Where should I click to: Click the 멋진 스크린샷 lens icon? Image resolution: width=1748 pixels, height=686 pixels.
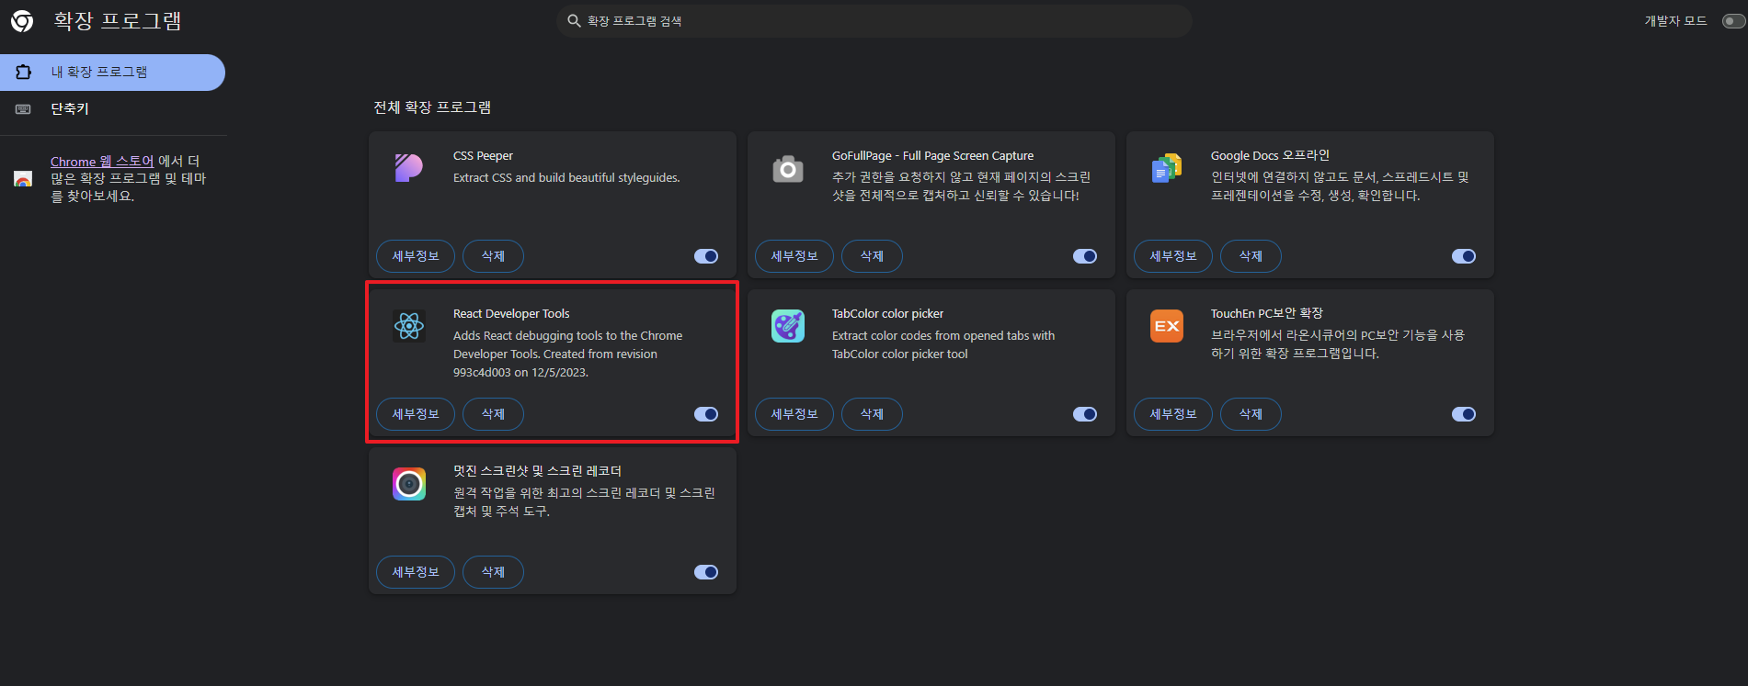409,484
